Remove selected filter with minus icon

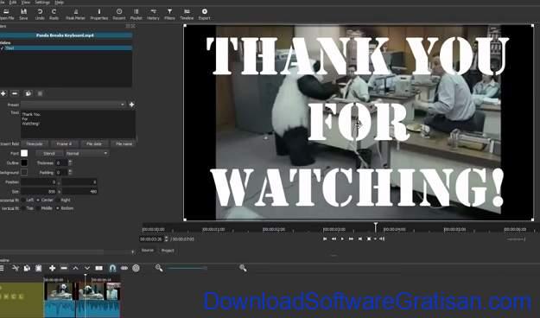click(x=15, y=93)
